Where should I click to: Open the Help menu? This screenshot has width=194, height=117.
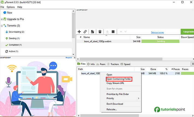coord(20,7)
